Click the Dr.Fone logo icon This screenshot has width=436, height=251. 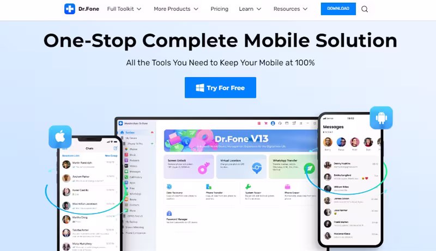(70, 9)
